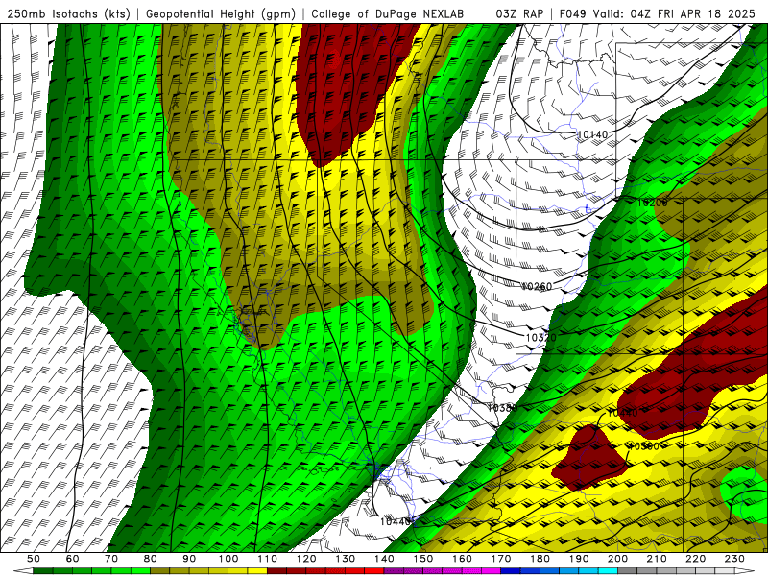Pick the 160 legend scale number

(462, 559)
